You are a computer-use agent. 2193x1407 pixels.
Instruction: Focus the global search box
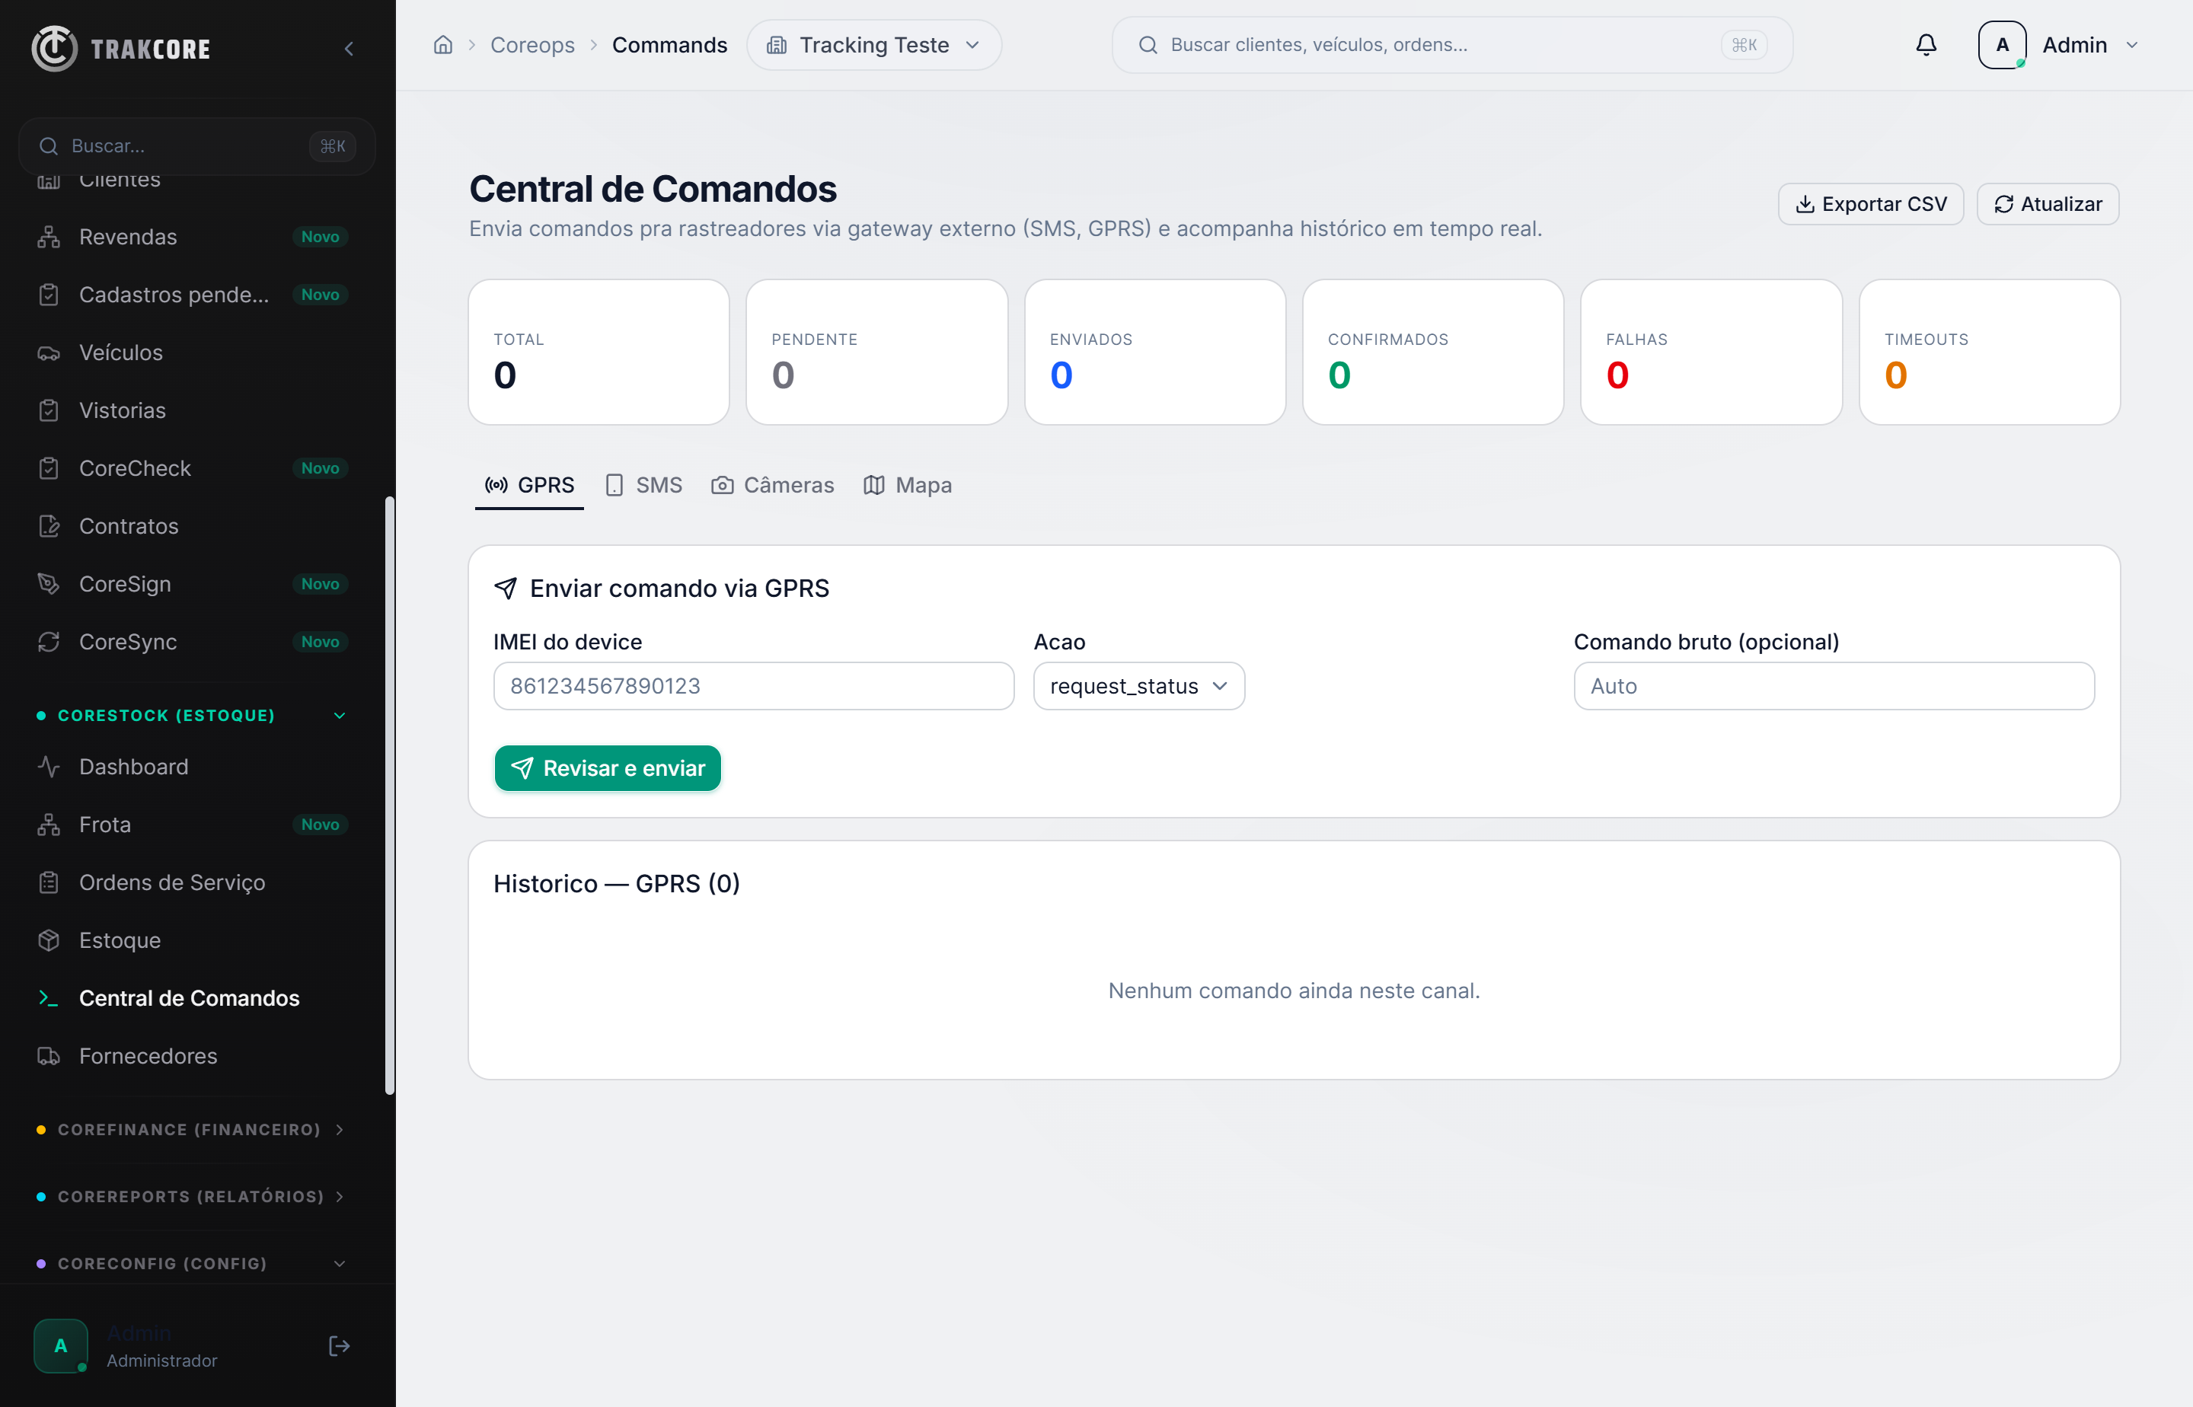pos(1452,45)
